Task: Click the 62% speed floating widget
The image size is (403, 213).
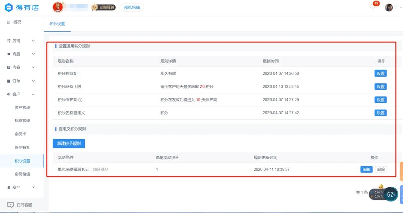Action: click(x=391, y=194)
